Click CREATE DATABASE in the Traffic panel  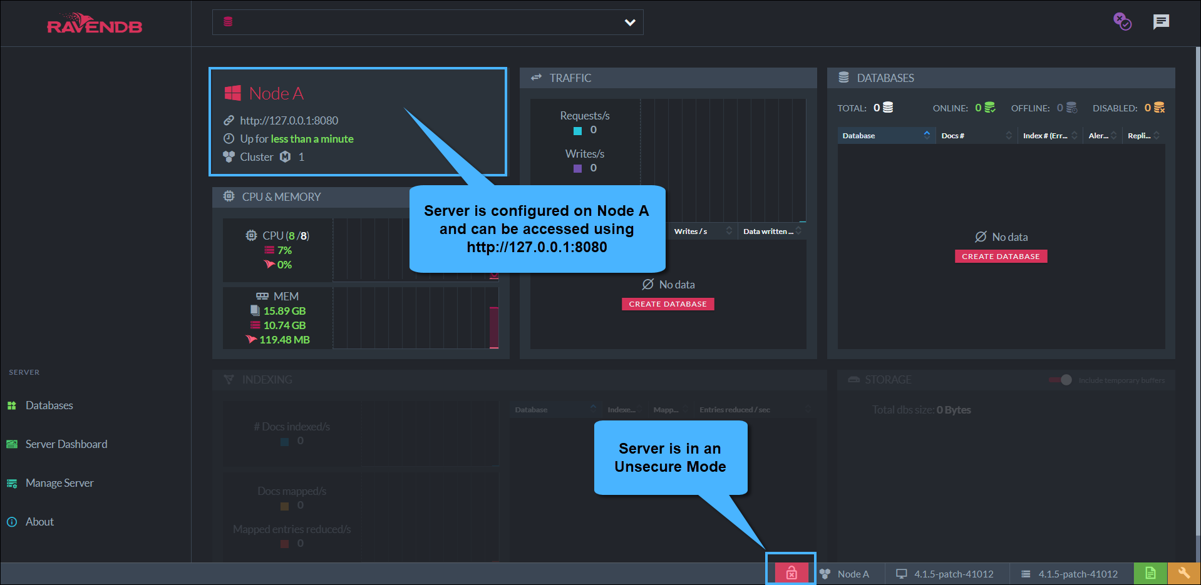[x=668, y=304]
